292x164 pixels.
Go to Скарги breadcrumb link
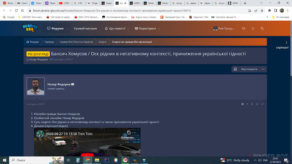tap(102, 42)
